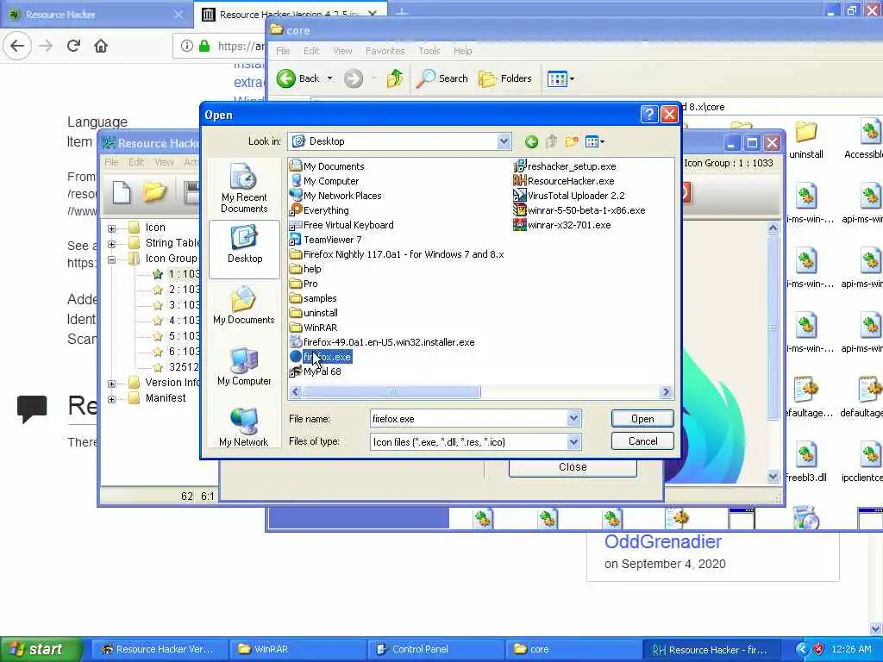Open Tools menu in core window
The image size is (883, 662).
[429, 51]
